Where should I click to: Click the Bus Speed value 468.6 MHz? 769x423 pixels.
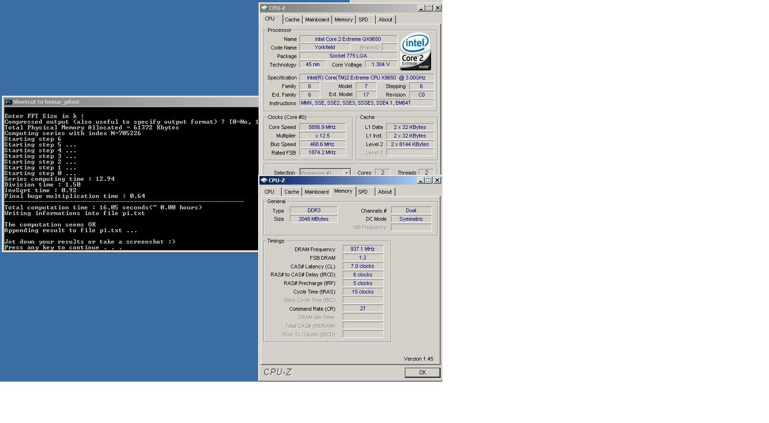point(322,144)
